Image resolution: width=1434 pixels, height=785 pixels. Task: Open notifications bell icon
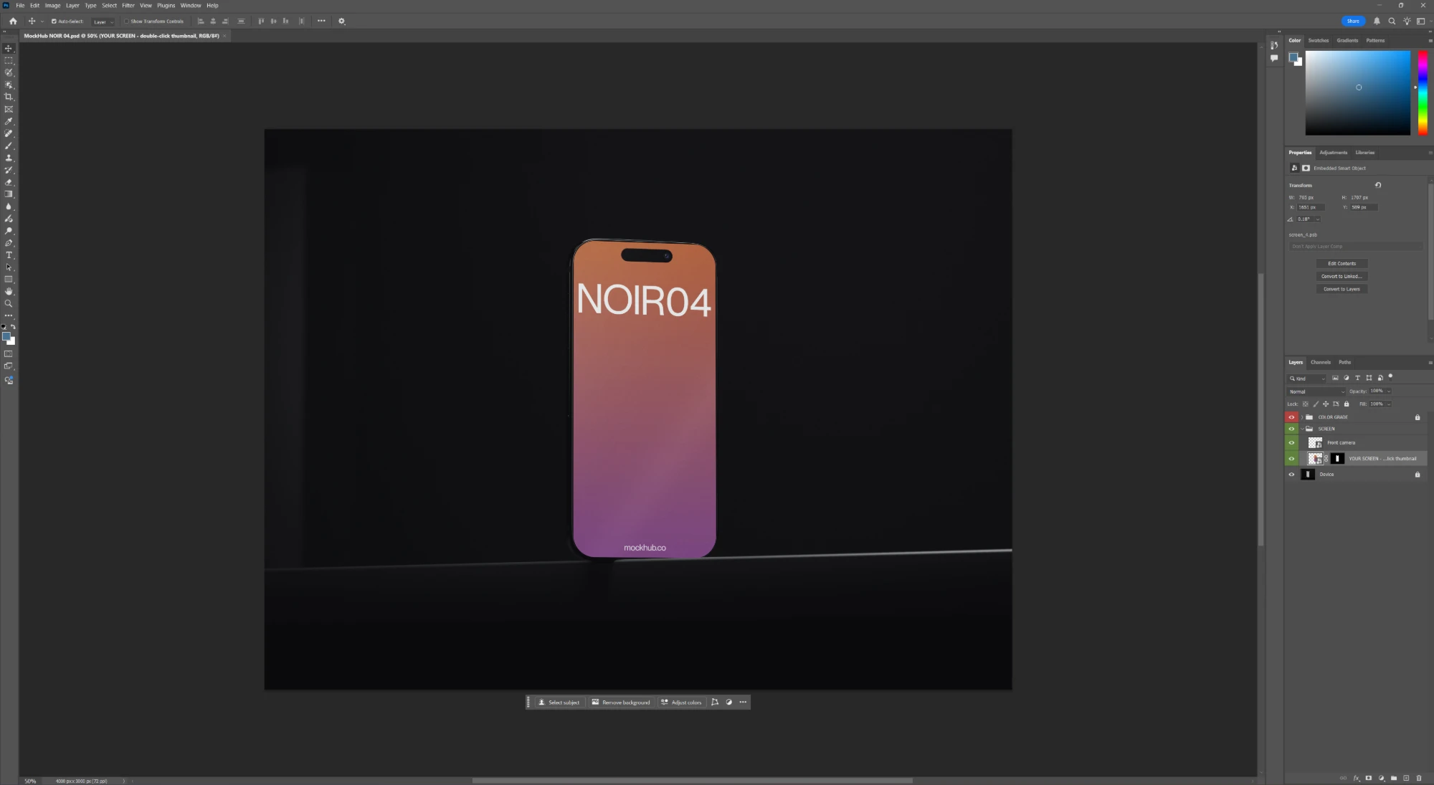(x=1377, y=21)
